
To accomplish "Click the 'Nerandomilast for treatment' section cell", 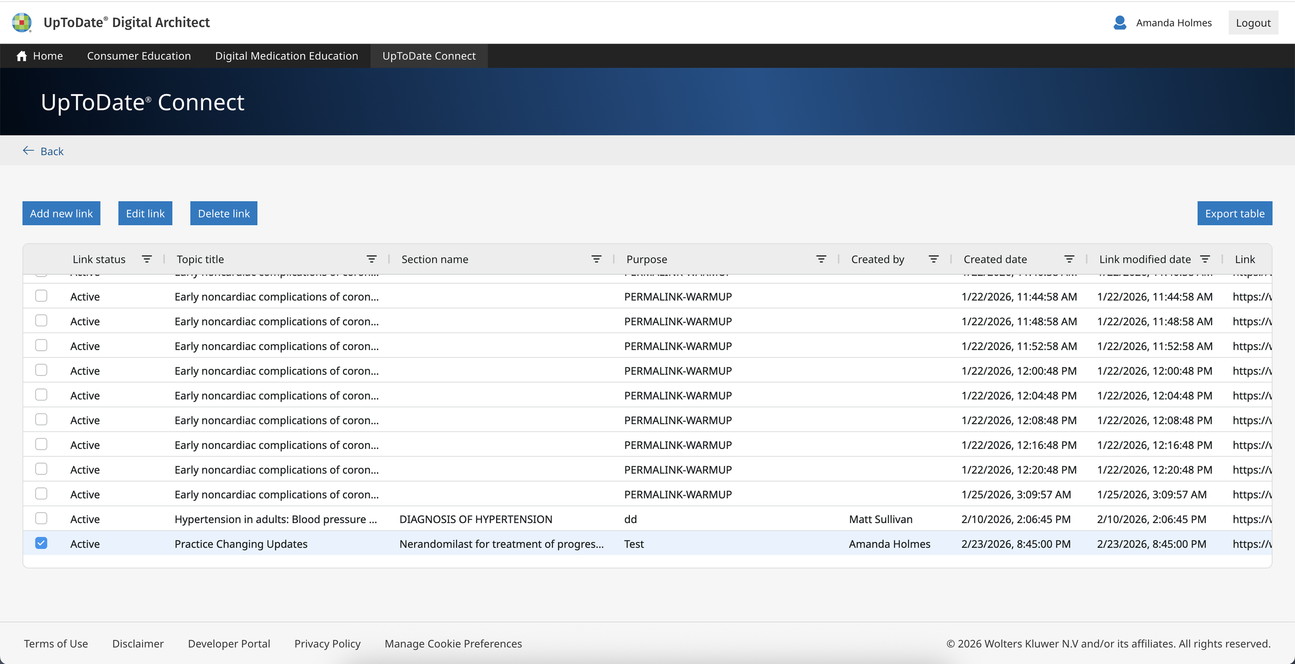I will tap(501, 544).
